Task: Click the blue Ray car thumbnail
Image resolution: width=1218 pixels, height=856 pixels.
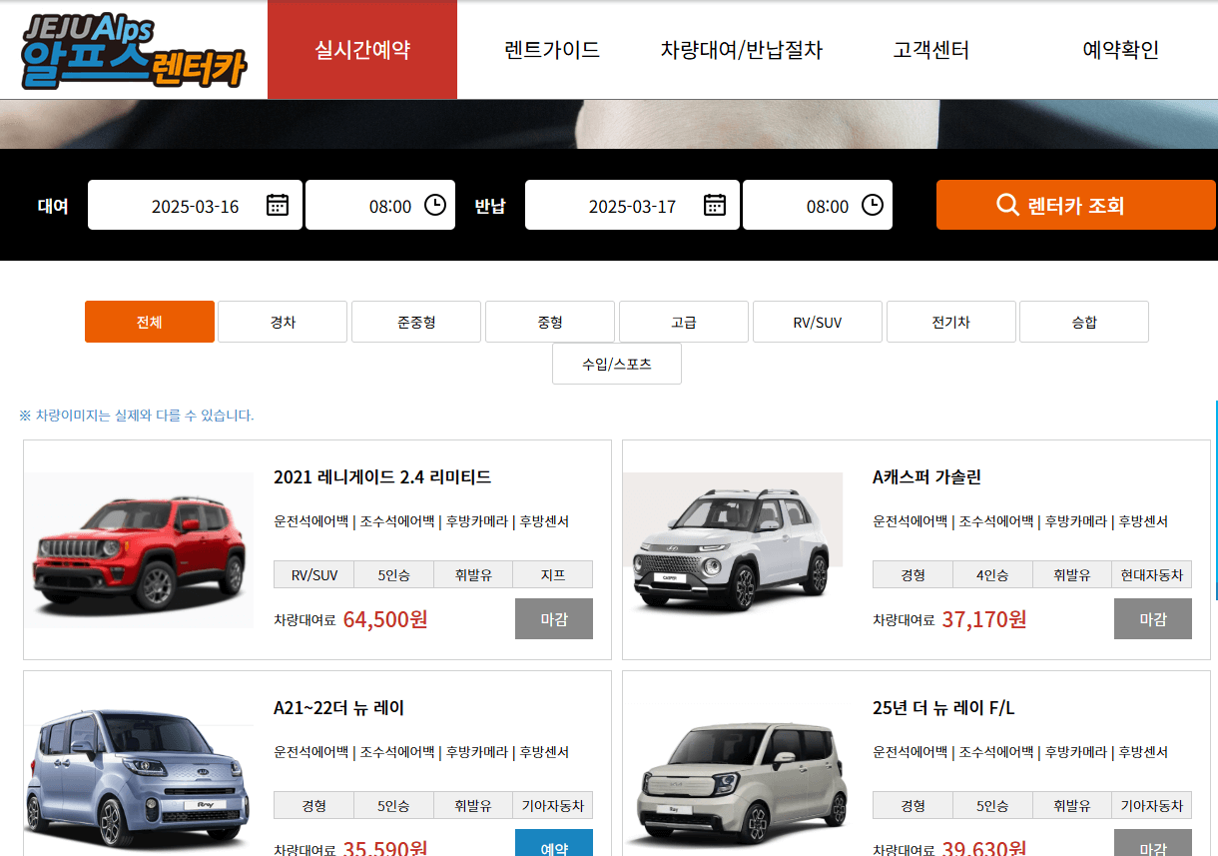Action: tap(139, 779)
